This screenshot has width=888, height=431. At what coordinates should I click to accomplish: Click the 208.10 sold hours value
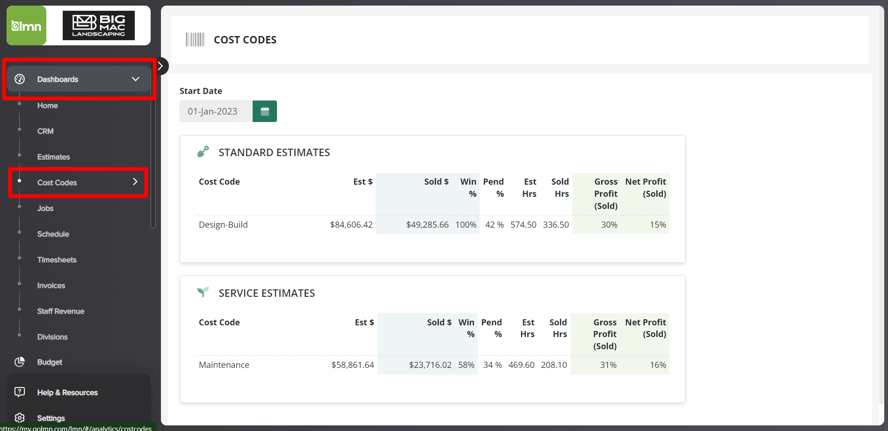click(554, 365)
